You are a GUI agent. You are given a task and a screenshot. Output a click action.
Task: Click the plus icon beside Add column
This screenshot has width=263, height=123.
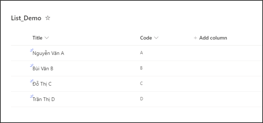195,38
